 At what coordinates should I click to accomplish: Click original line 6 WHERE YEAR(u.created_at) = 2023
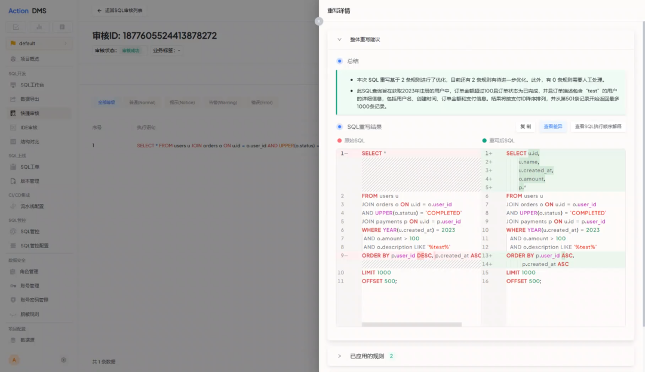click(x=408, y=230)
